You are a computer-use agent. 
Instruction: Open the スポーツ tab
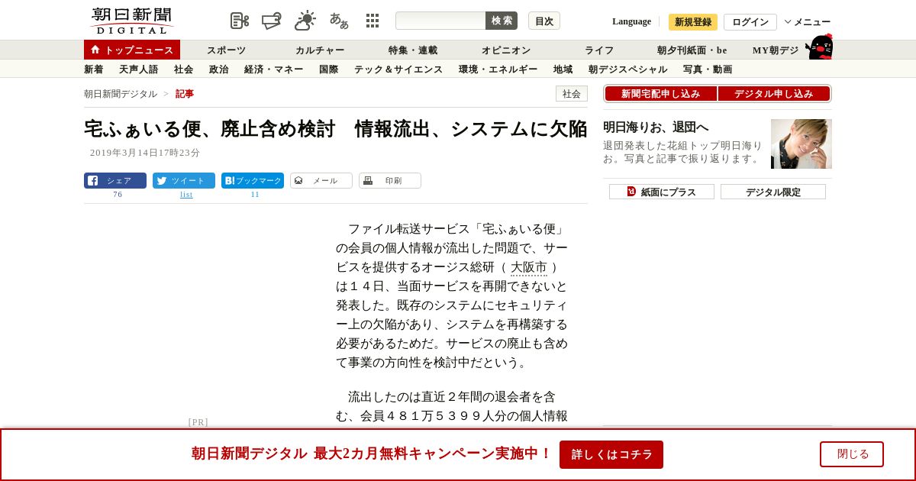(227, 50)
